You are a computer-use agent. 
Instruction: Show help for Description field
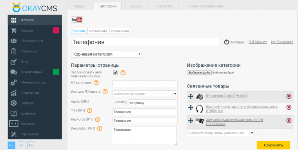(100, 128)
